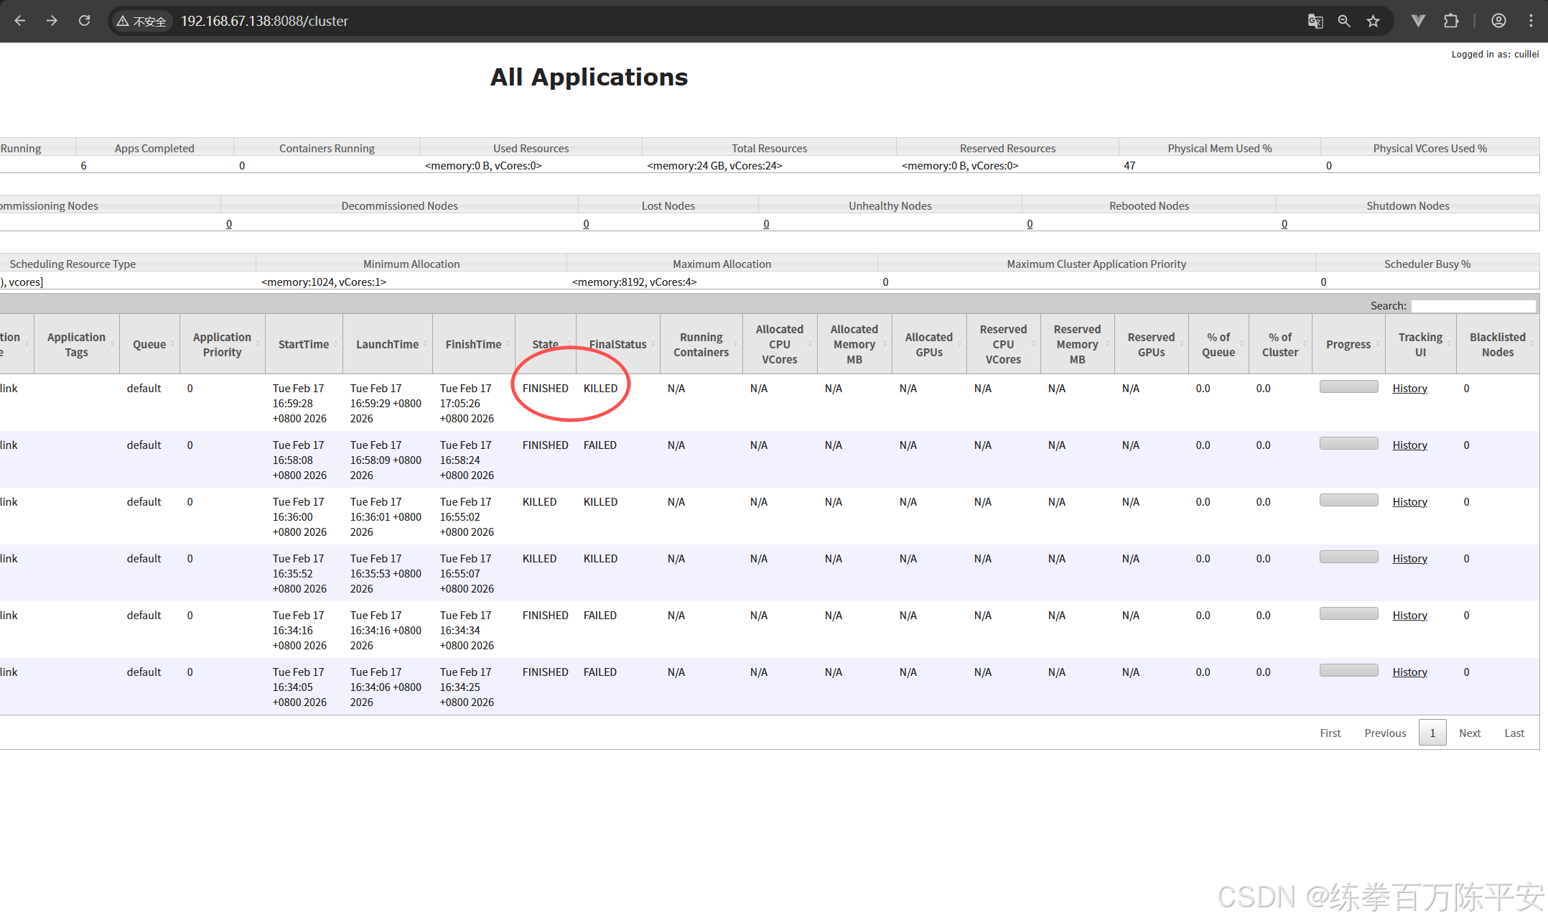Reload the page with refresh icon
Viewport: 1548px width, 923px height.
[x=85, y=21]
